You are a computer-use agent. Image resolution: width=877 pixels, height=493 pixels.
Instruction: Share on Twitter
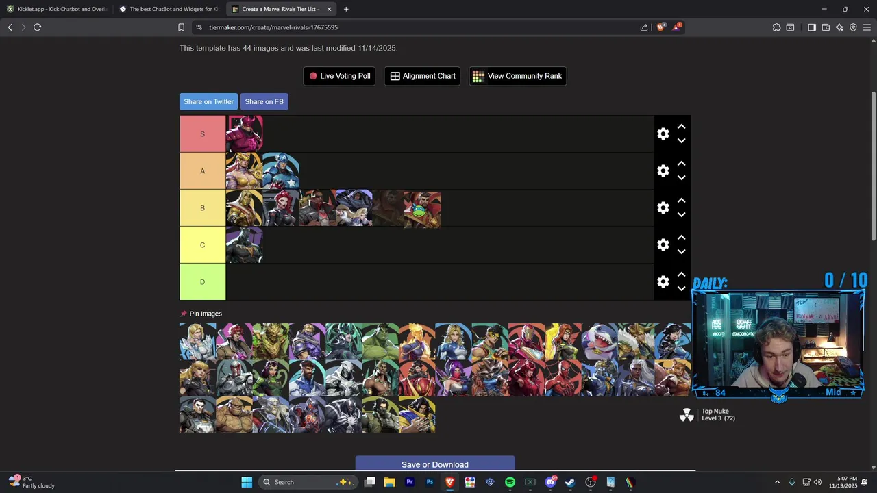[208, 101]
